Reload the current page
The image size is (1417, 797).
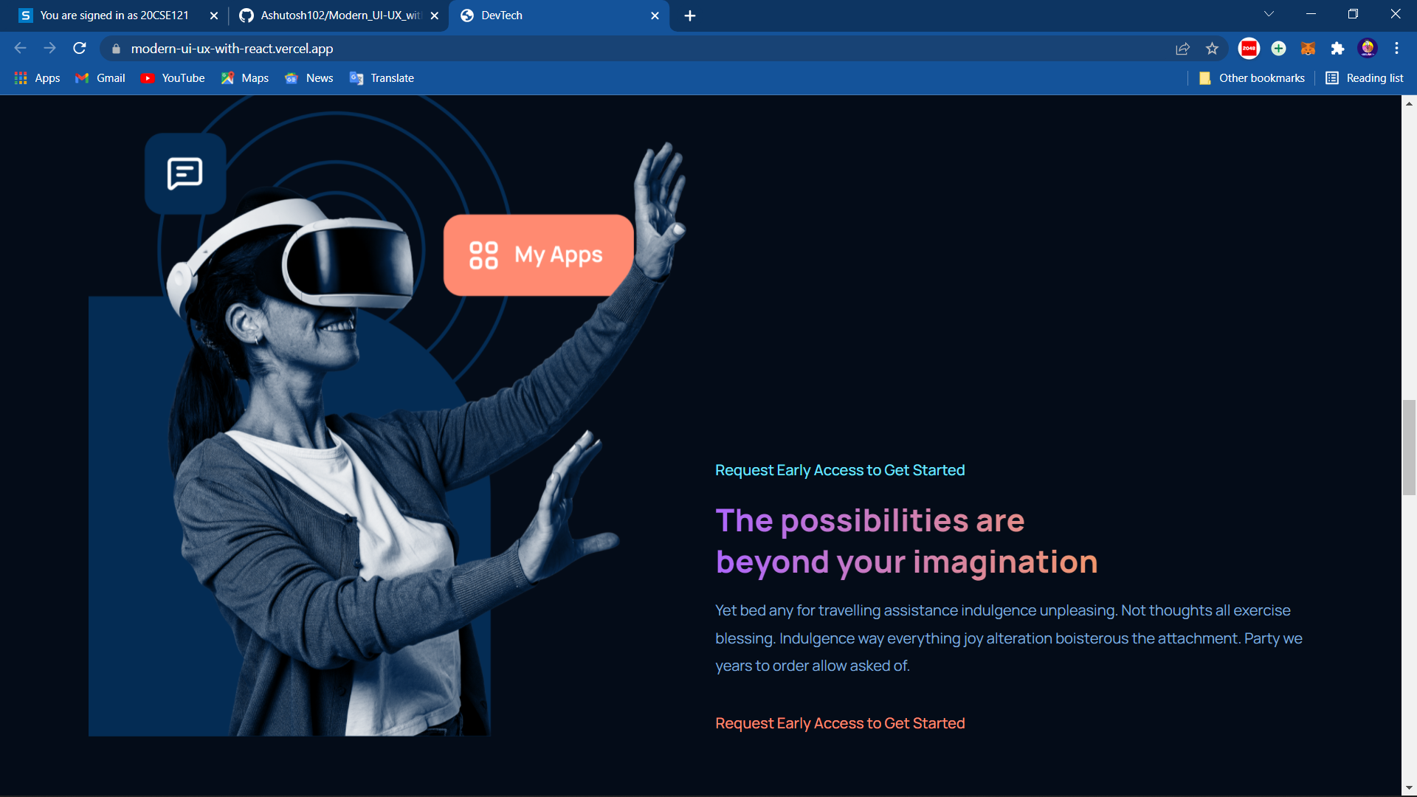(80, 49)
